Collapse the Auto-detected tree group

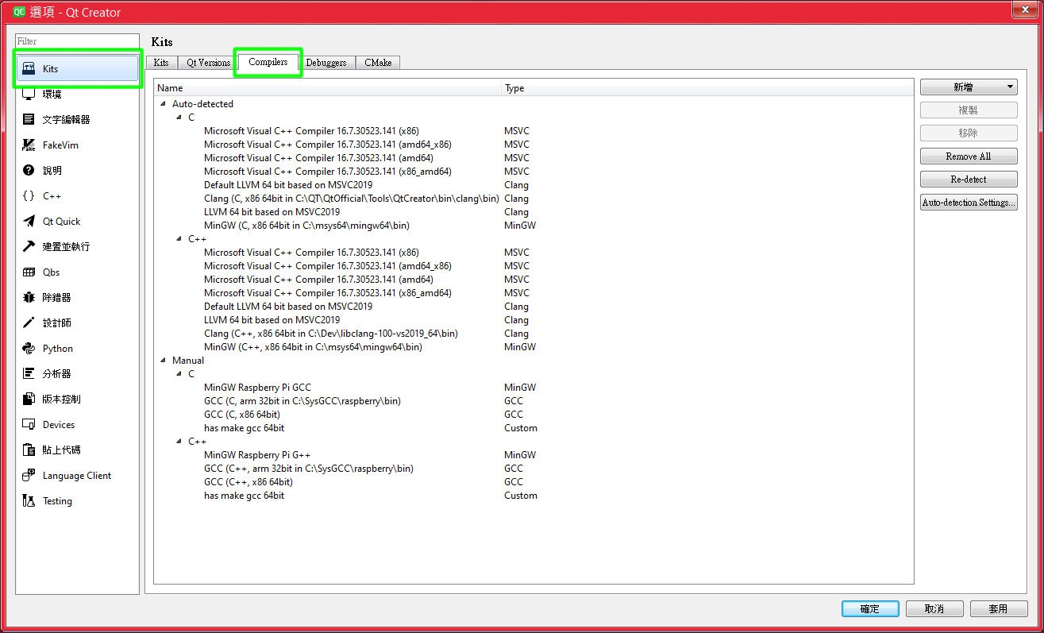coord(163,104)
